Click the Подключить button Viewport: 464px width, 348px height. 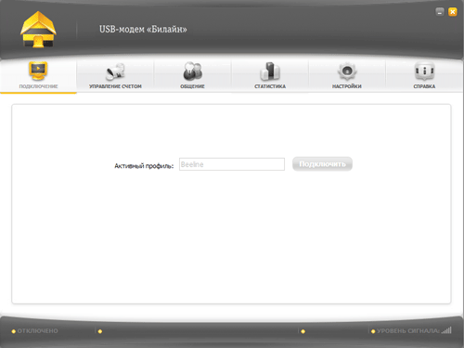(x=322, y=164)
